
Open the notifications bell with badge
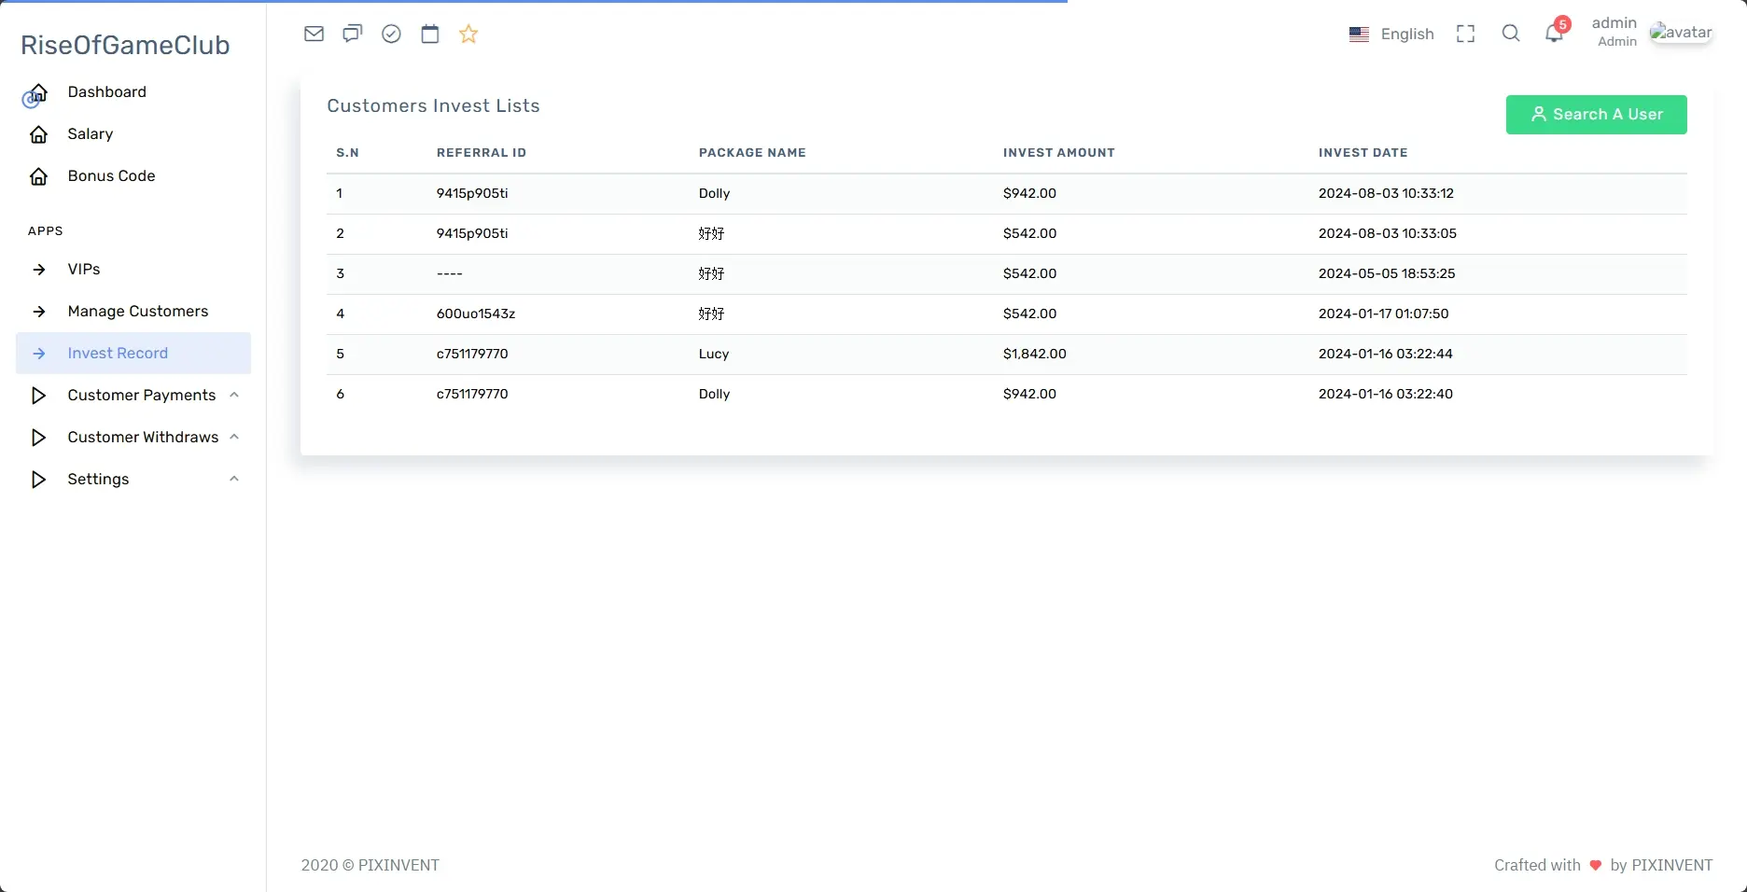(x=1554, y=35)
